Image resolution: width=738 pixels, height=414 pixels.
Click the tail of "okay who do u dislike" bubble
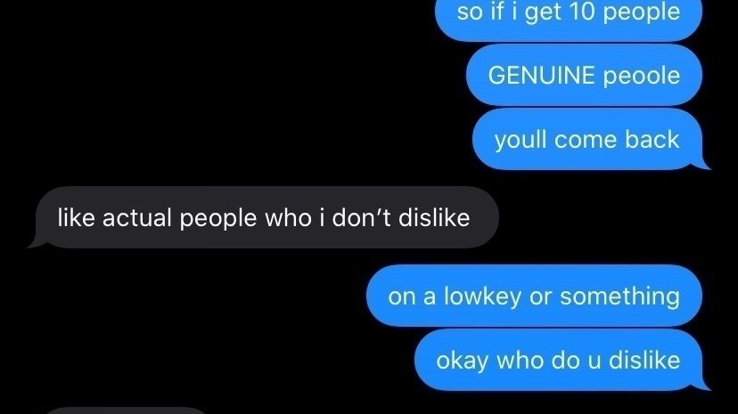(702, 384)
